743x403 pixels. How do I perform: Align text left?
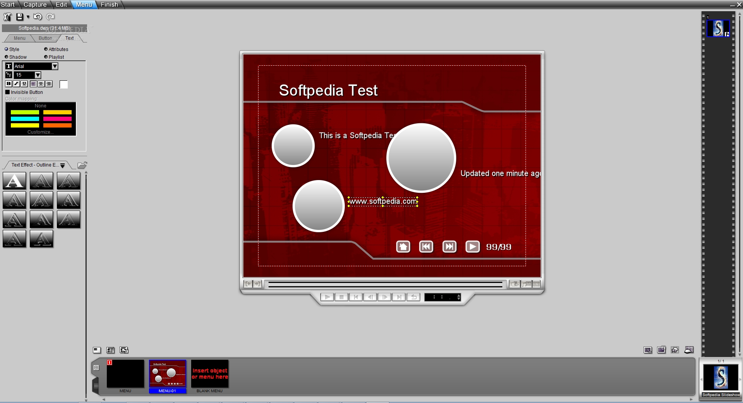[34, 84]
